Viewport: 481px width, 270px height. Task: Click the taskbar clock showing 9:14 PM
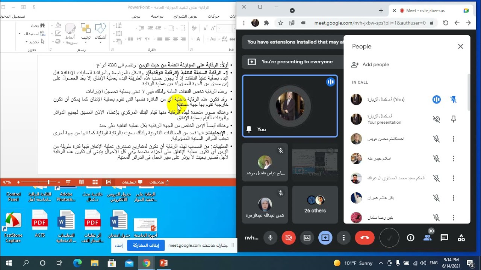[x=451, y=263]
